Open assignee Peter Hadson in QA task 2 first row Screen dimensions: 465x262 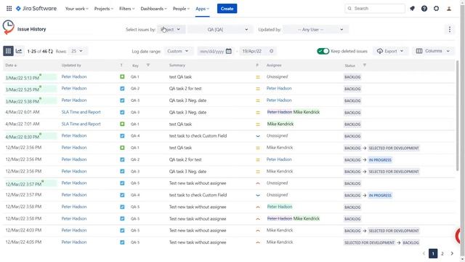279,89
